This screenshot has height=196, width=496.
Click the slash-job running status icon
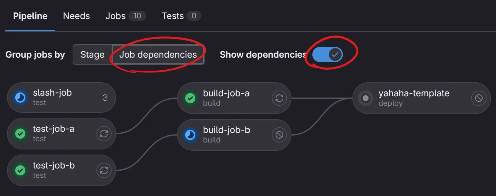click(20, 98)
